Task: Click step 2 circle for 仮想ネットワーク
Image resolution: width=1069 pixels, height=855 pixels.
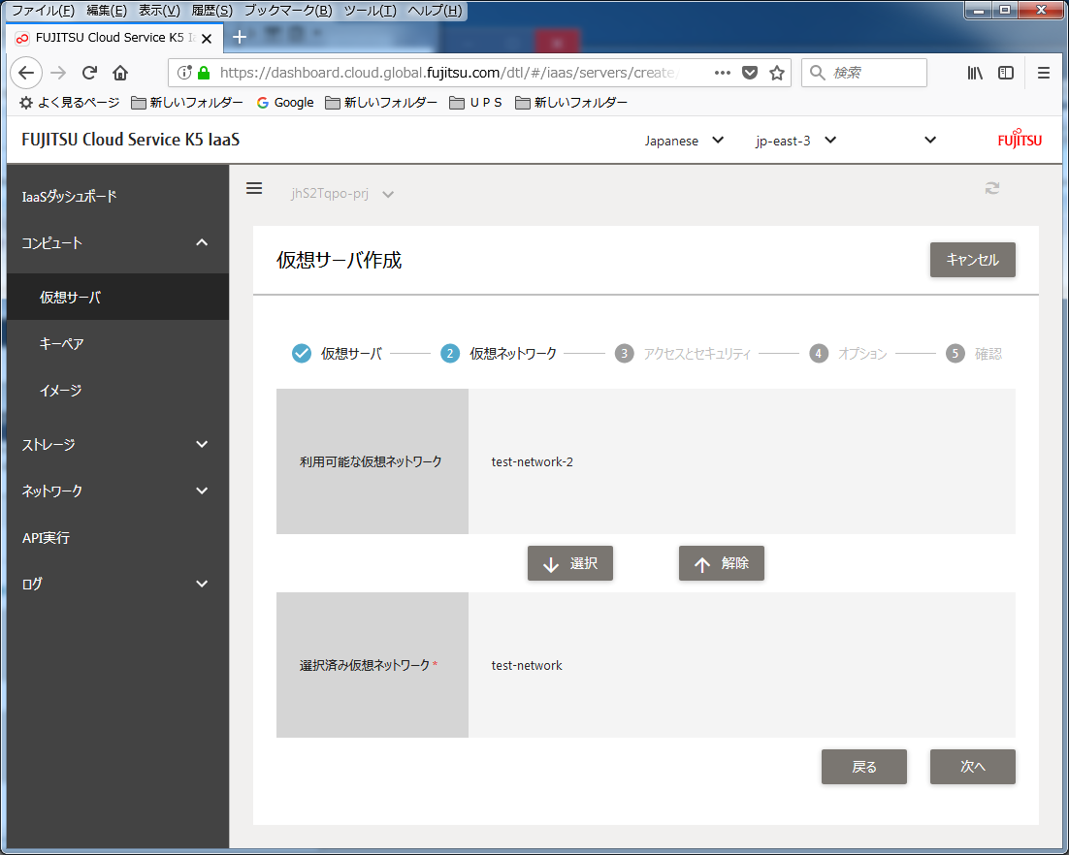Action: [450, 354]
